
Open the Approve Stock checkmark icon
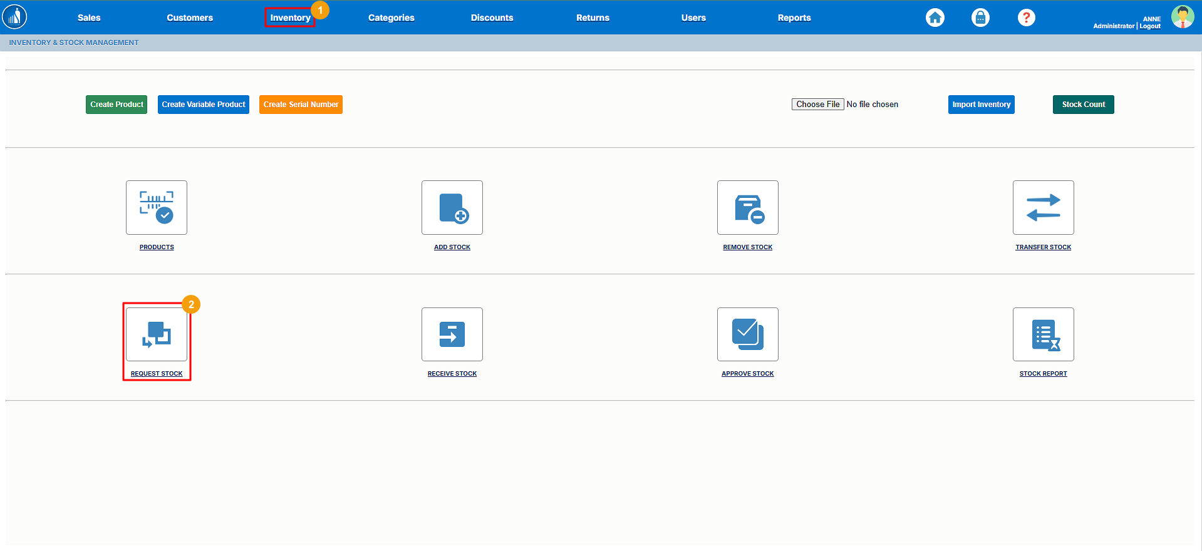(747, 334)
